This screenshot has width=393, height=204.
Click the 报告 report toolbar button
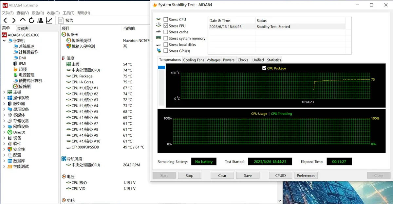(x=66, y=20)
